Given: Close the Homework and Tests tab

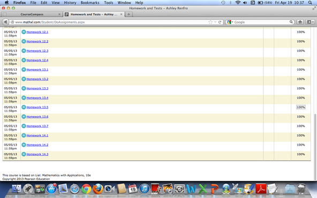Looking at the screenshot, I should [x=122, y=14].
